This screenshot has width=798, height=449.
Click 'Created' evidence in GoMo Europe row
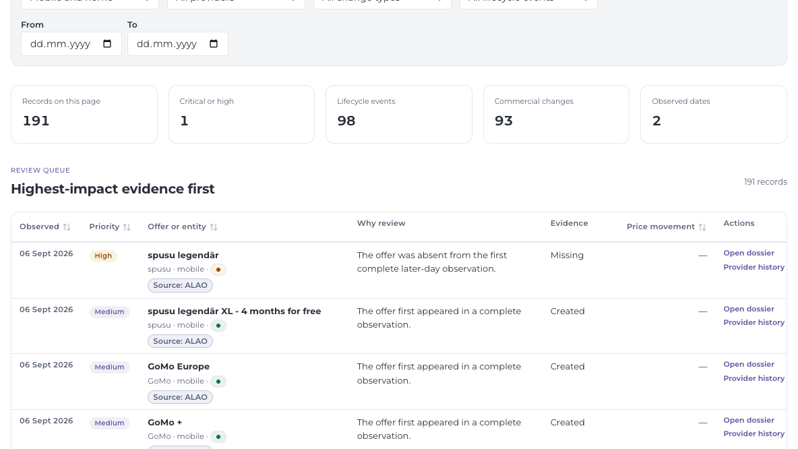click(x=567, y=367)
